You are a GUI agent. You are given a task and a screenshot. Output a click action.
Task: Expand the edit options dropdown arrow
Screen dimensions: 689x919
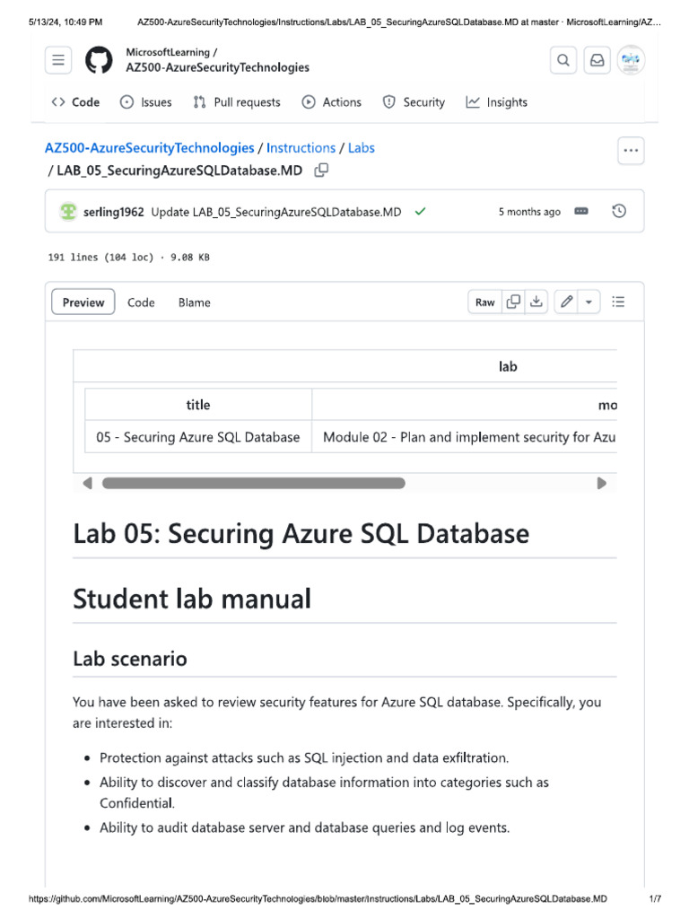click(589, 302)
